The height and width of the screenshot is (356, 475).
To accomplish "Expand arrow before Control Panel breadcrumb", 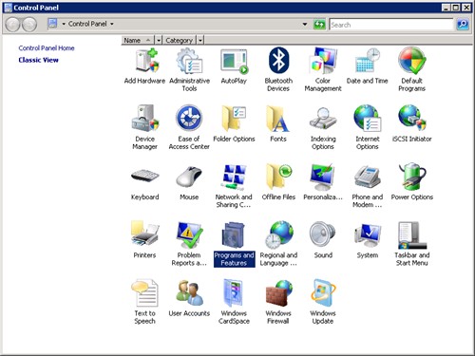I will (64, 24).
